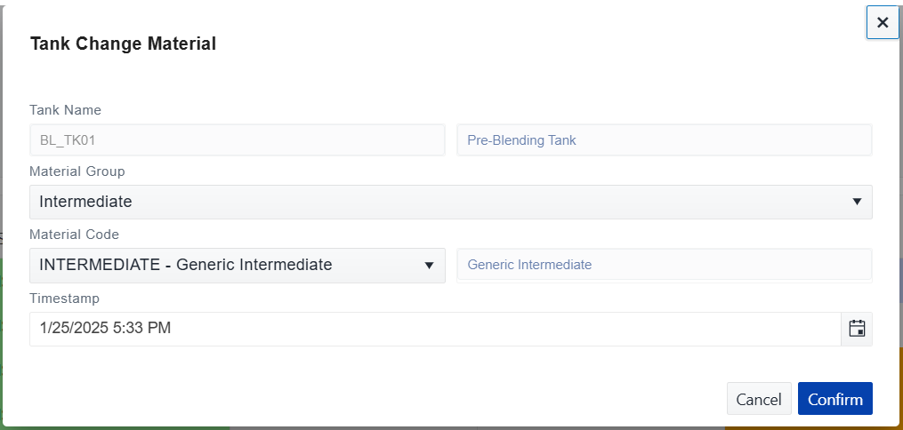Click the 'Material Group' label
This screenshot has width=903, height=430.
(77, 171)
